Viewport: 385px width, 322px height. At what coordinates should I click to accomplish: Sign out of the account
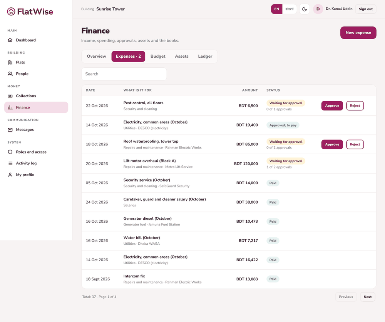[366, 9]
